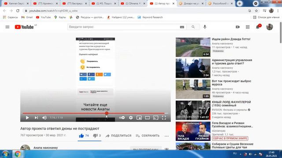Open the Gmail bookmark

(x=27, y=17)
